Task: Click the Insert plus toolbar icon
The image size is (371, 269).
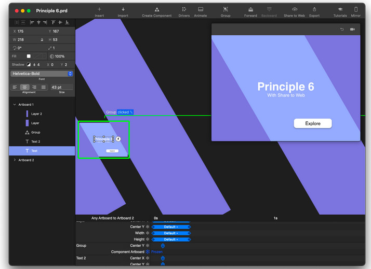Action: 99,9
